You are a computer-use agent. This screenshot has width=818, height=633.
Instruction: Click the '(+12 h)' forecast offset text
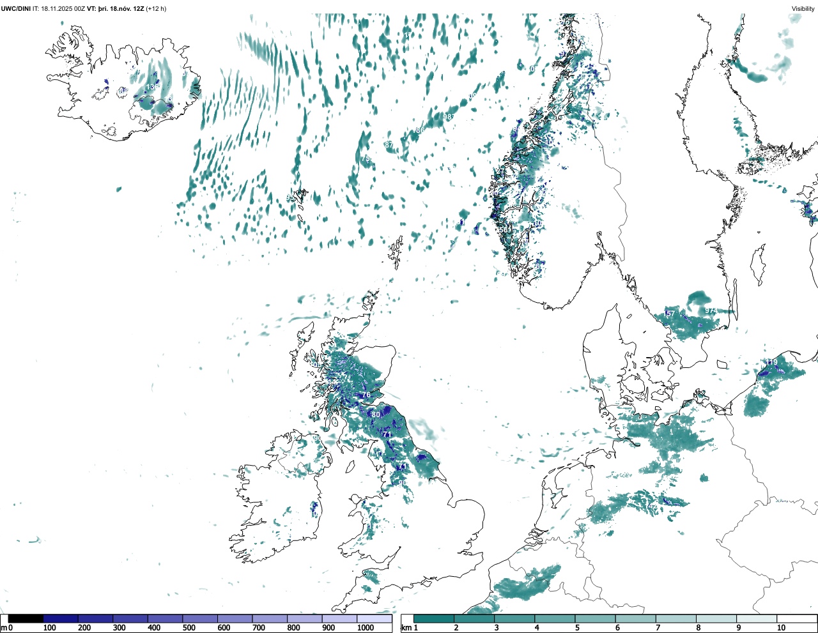click(x=156, y=8)
